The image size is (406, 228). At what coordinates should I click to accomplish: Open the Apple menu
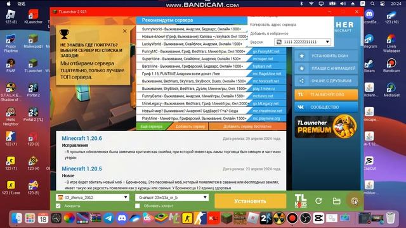point(8,4)
